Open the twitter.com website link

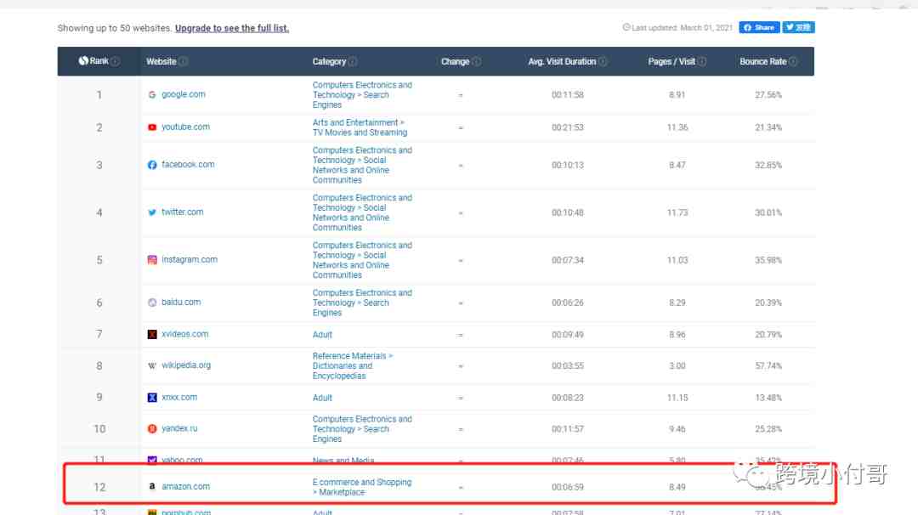[x=183, y=212]
